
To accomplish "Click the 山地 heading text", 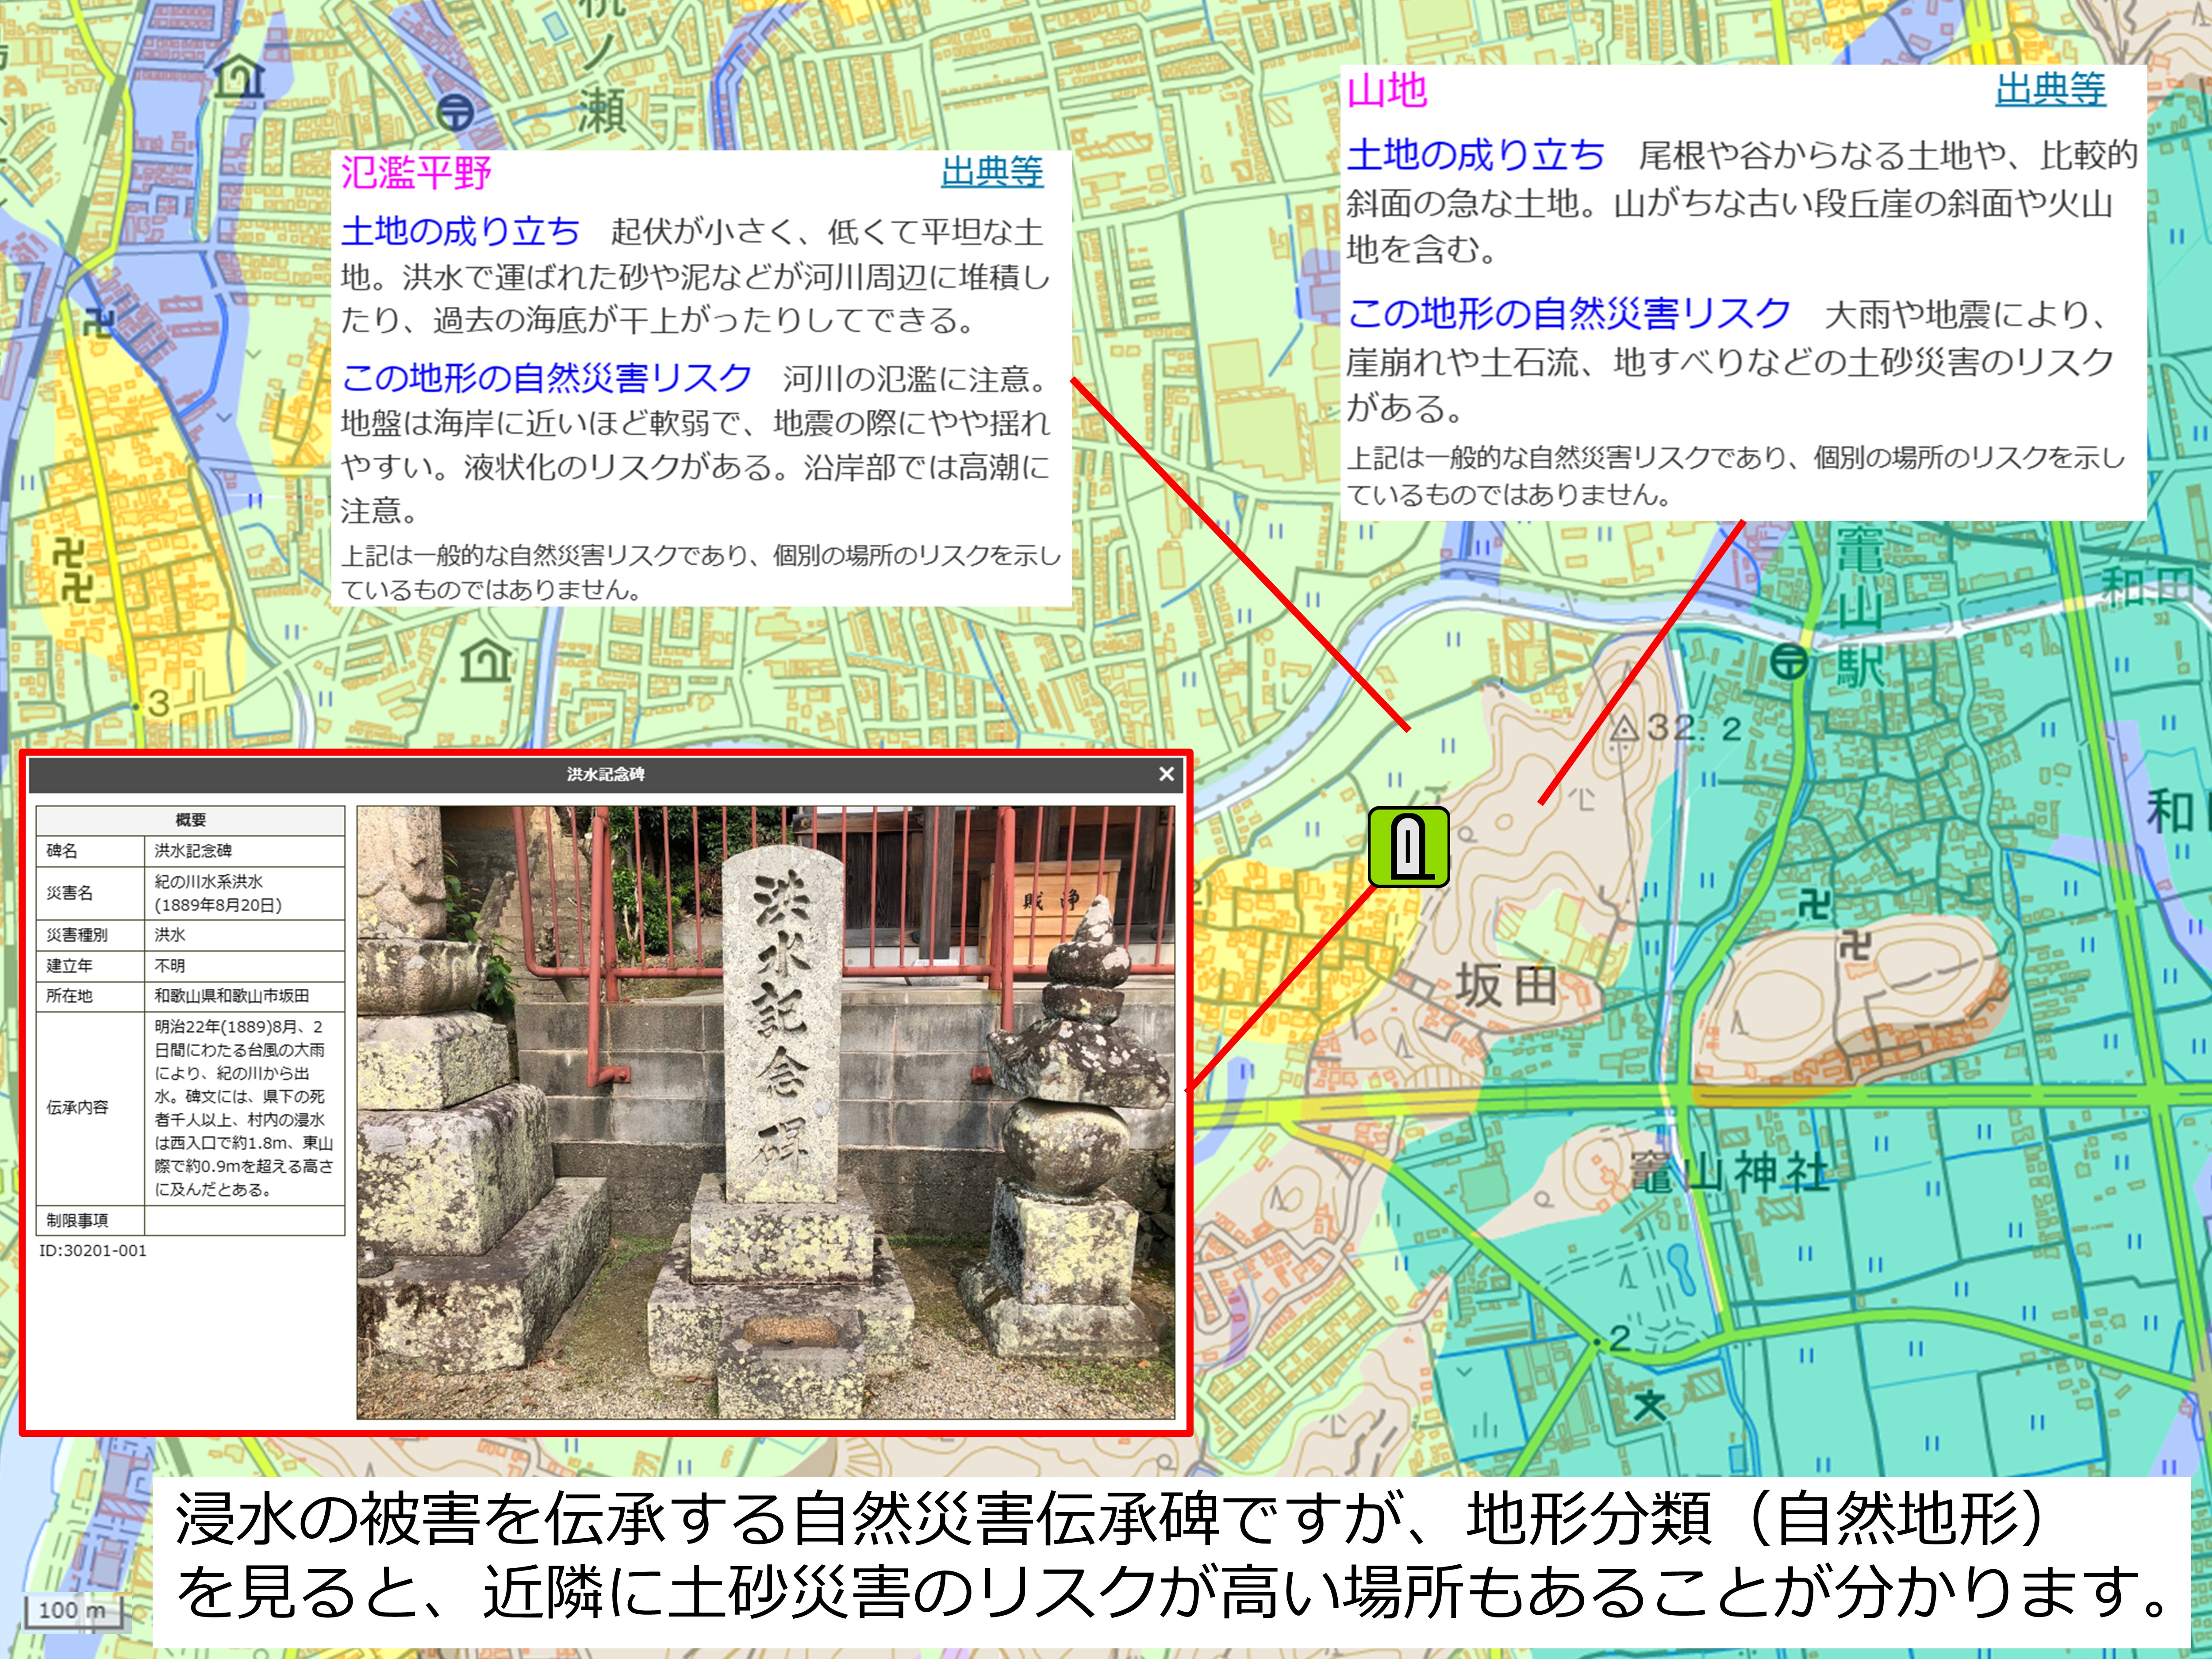I will (x=1387, y=90).
